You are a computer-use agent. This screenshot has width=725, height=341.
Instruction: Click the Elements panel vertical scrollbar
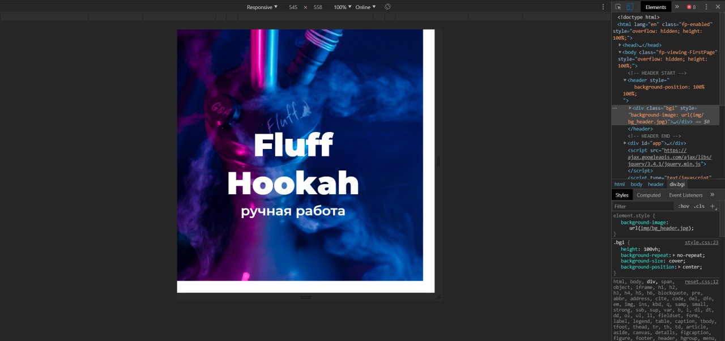tap(722, 59)
